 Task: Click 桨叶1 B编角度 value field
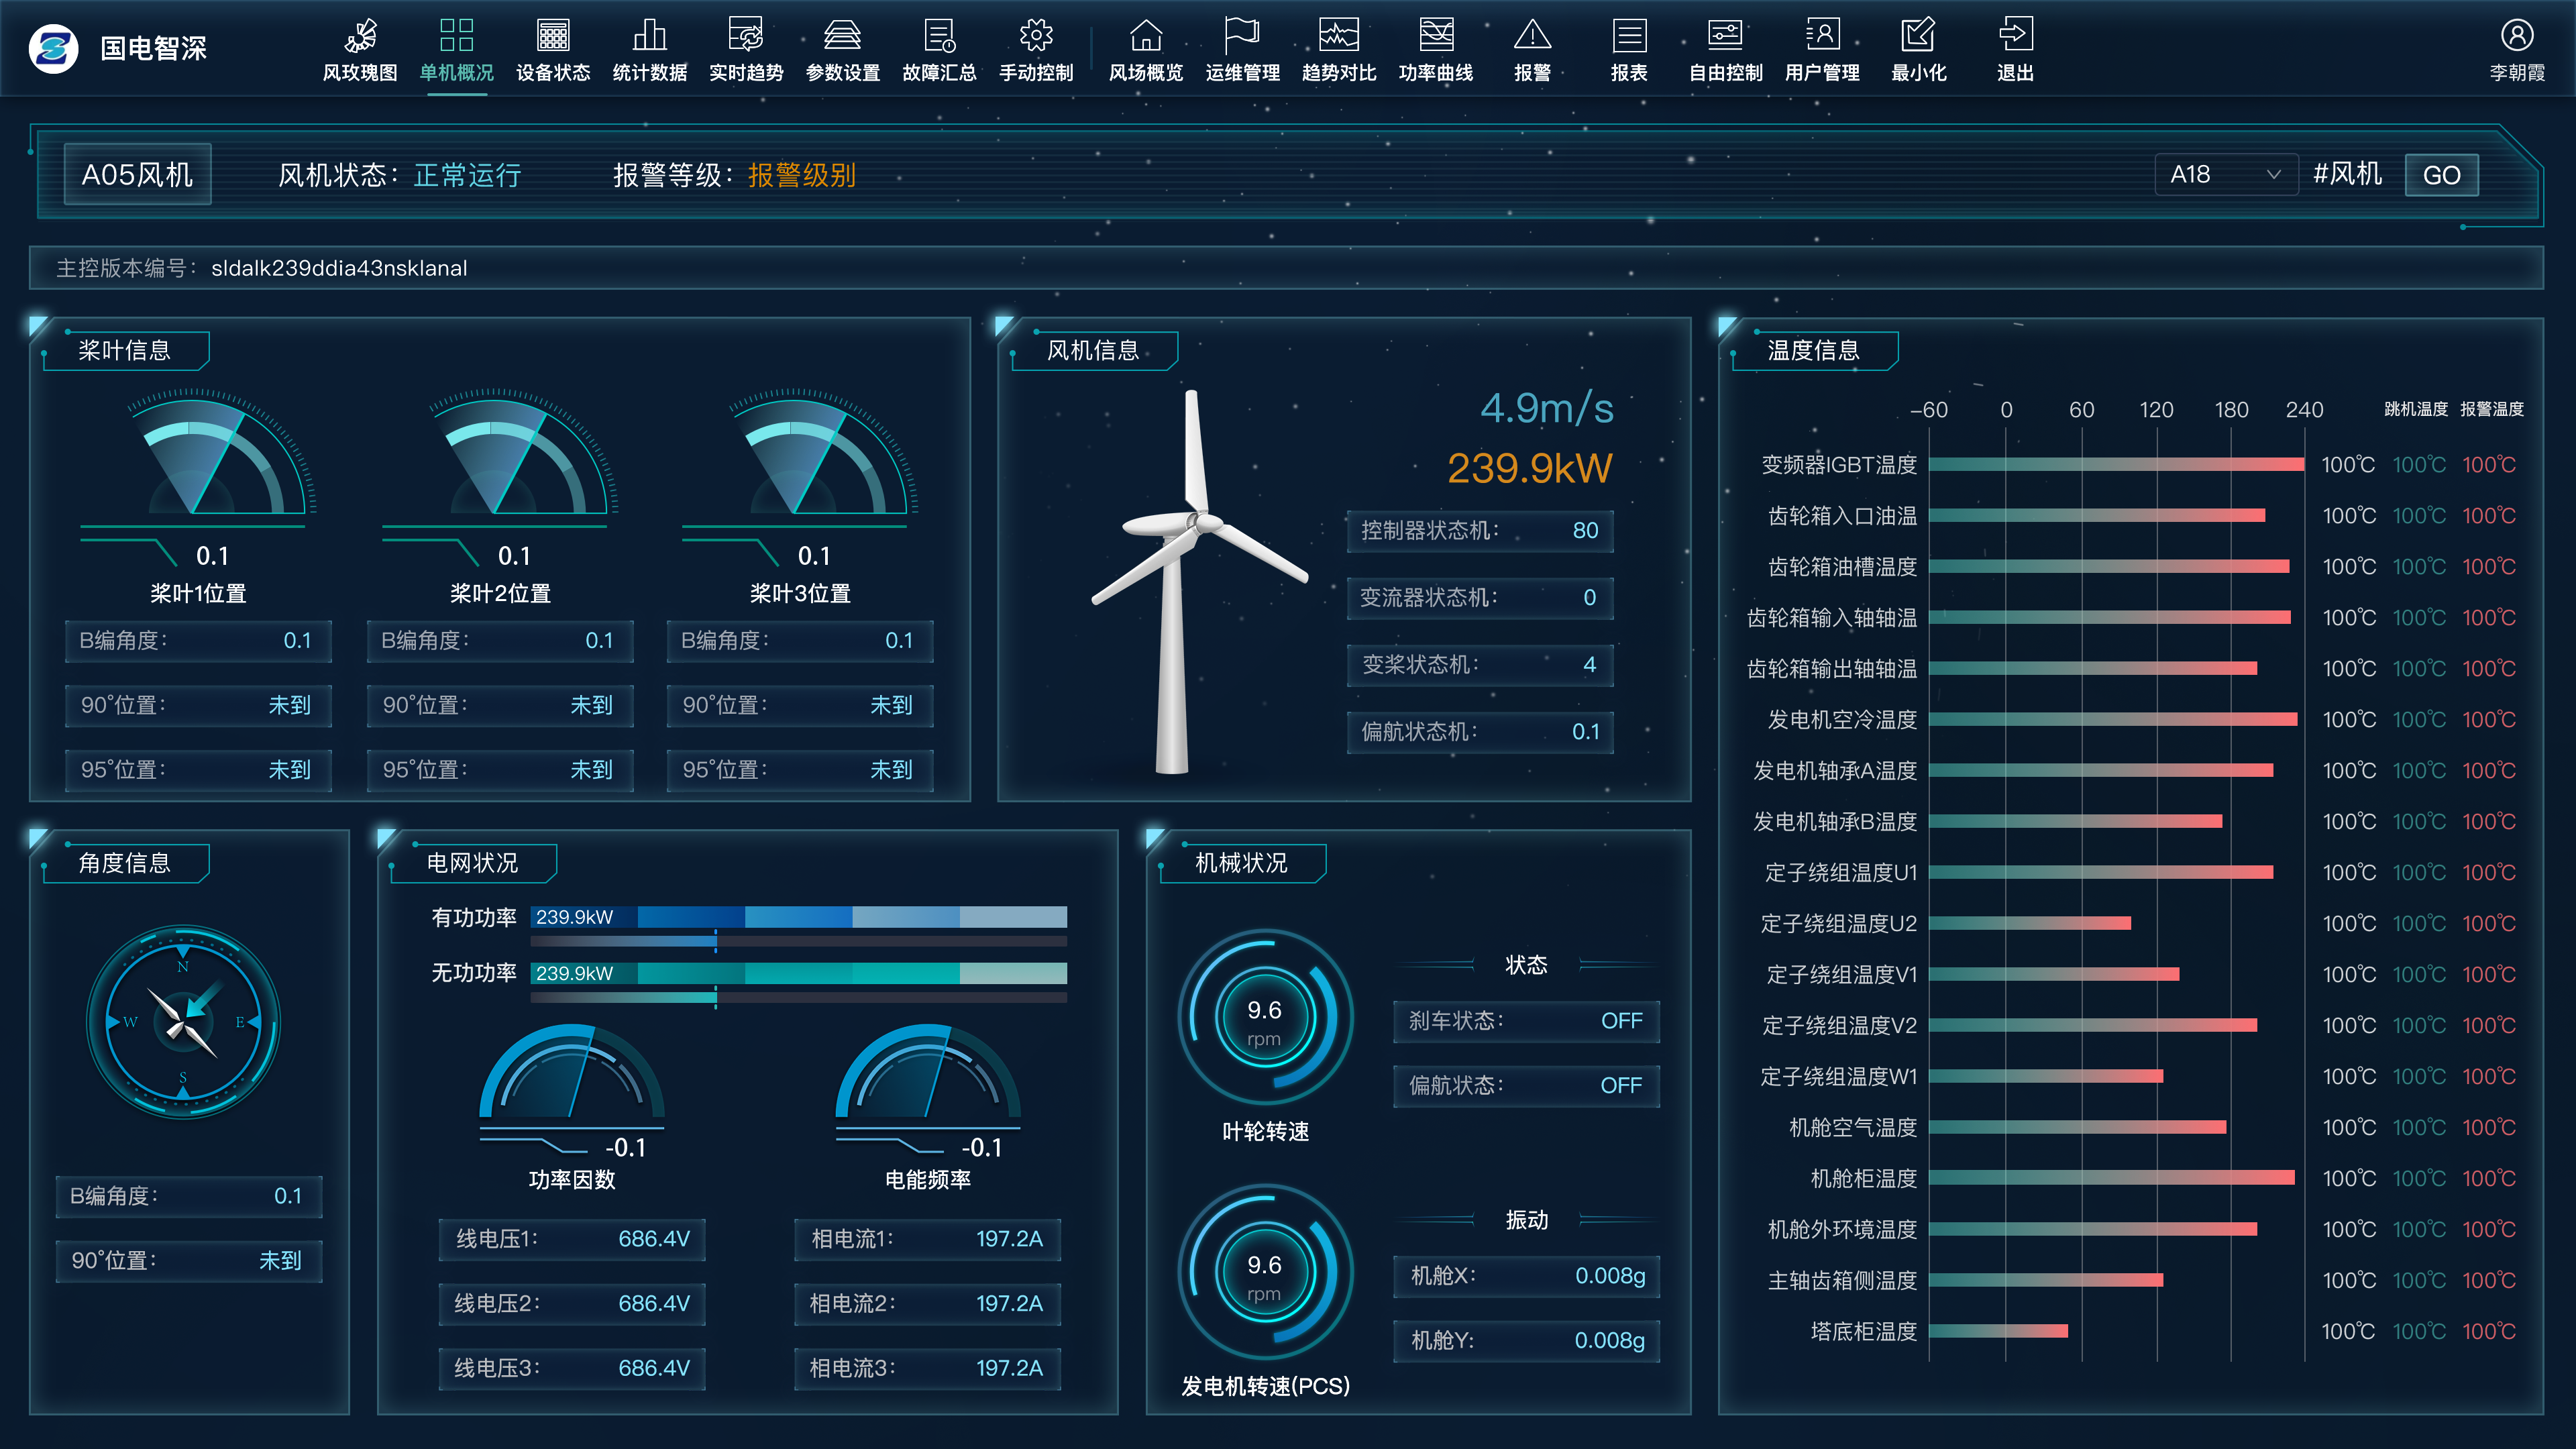(x=198, y=641)
